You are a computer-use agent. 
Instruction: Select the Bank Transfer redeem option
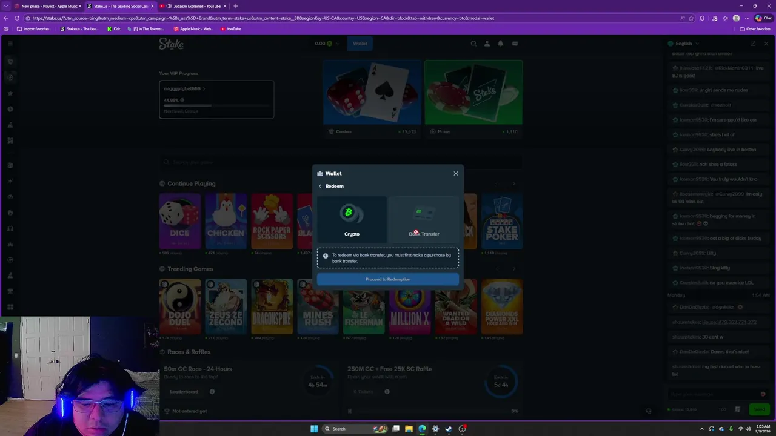[424, 219]
